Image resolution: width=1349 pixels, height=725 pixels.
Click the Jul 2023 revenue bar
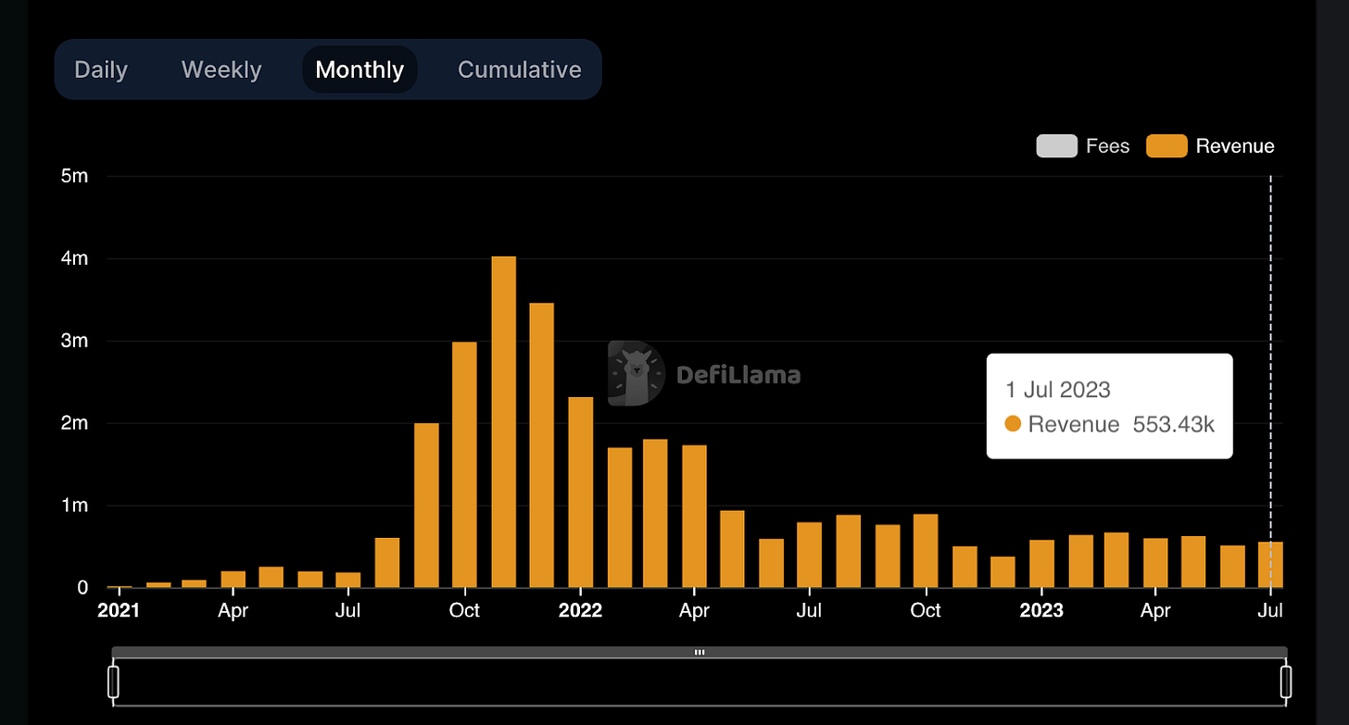[x=1270, y=565]
